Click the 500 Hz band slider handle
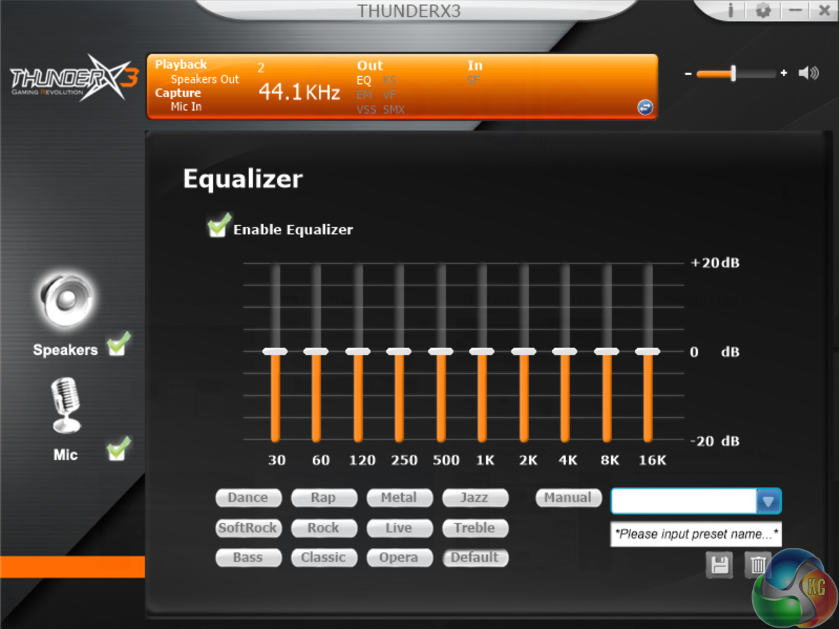Screen dimensions: 839x629 [441, 351]
